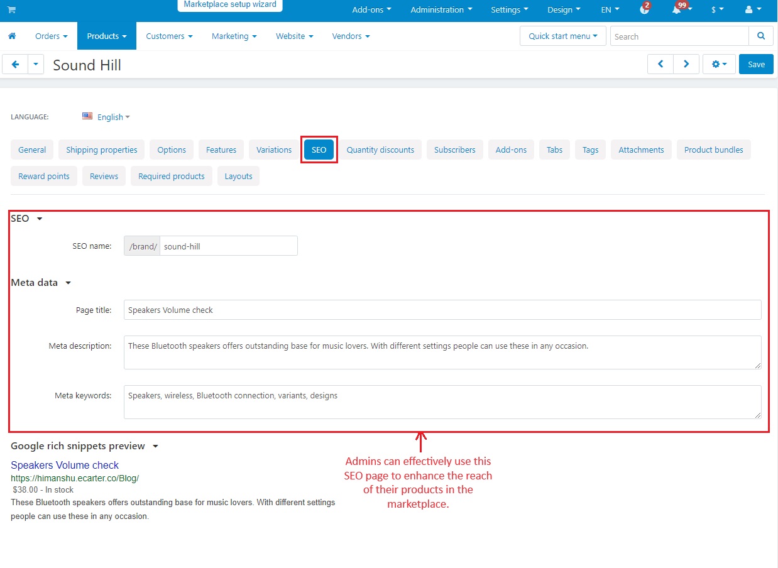Open the Speakers Volume check snippet link
The image size is (778, 568).
[65, 466]
